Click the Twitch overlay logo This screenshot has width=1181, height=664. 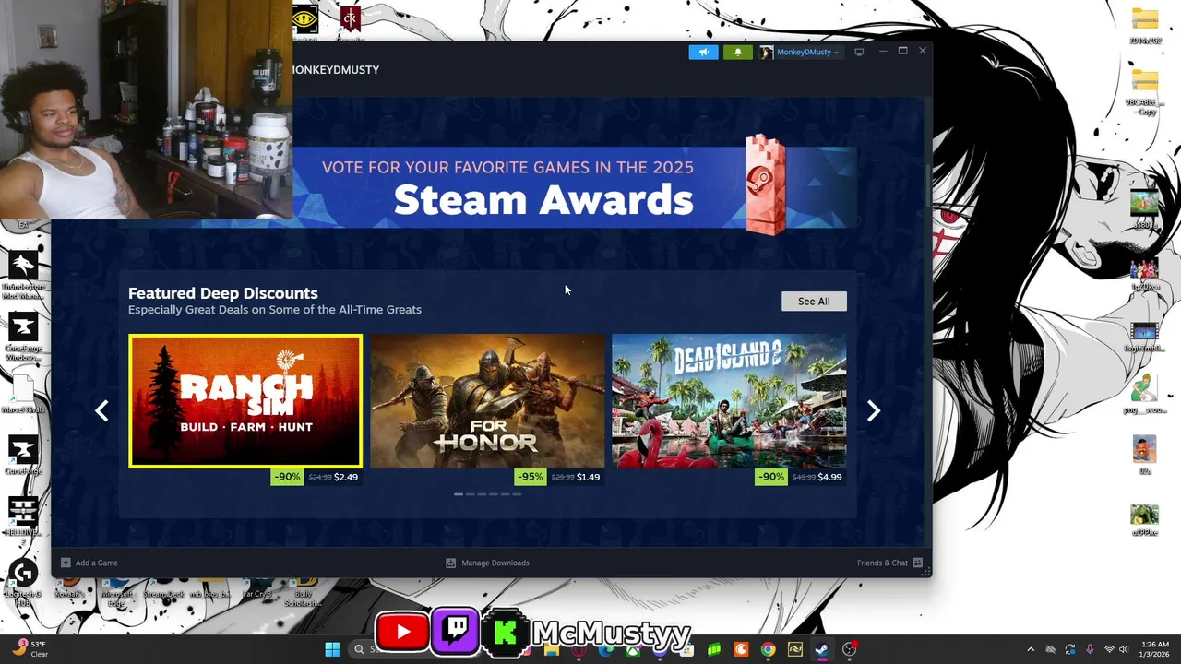455,631
